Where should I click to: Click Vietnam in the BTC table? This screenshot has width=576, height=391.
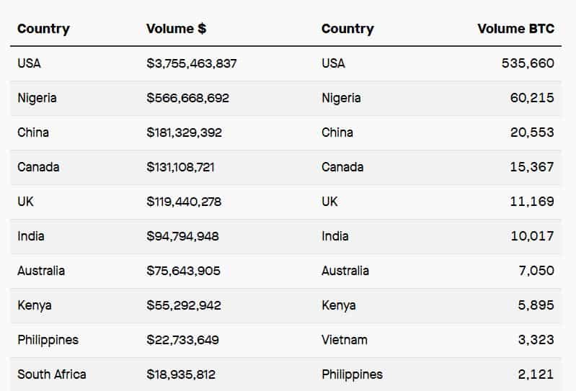pyautogui.click(x=345, y=340)
